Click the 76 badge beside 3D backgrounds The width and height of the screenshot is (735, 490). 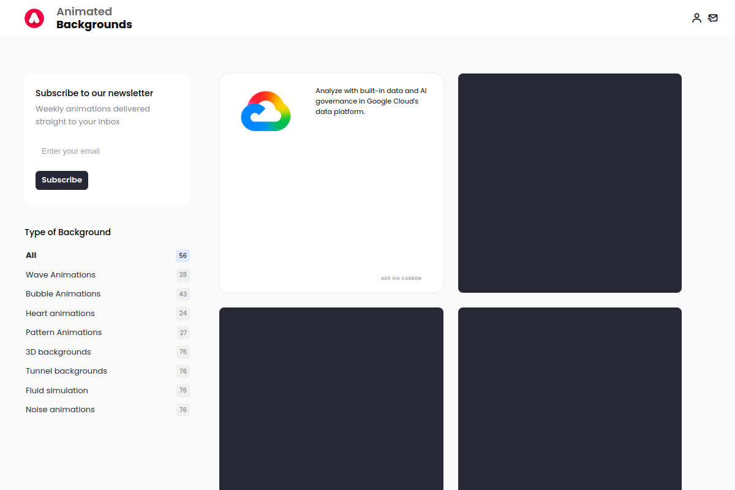[183, 352]
